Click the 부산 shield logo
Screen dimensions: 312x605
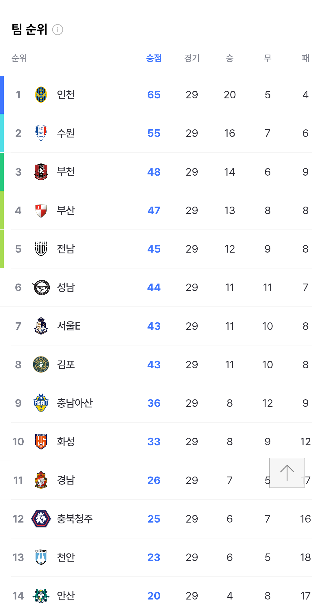coord(41,210)
